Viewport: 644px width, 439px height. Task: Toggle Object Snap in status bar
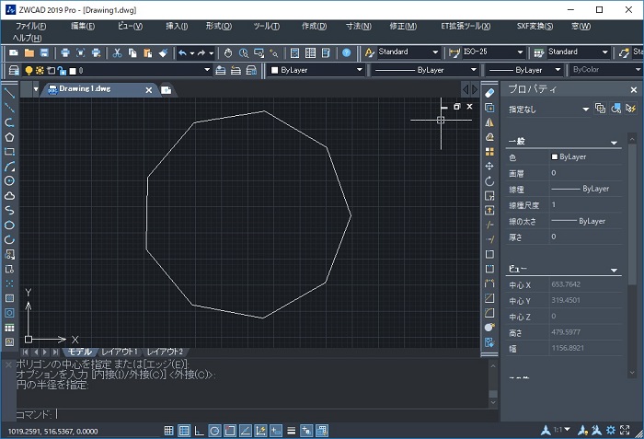(x=230, y=431)
